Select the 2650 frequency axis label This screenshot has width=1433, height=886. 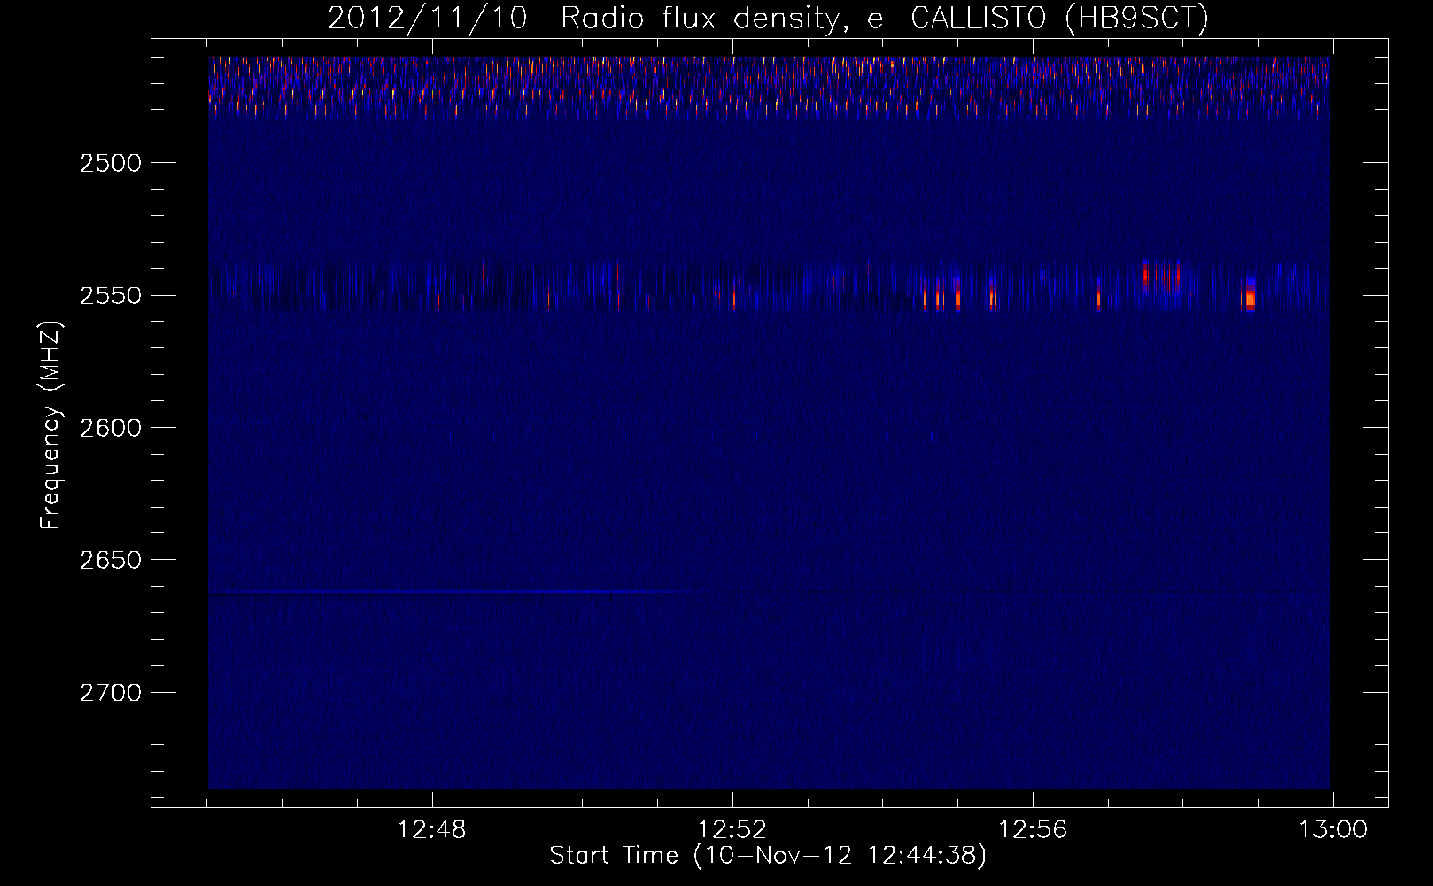click(x=111, y=560)
